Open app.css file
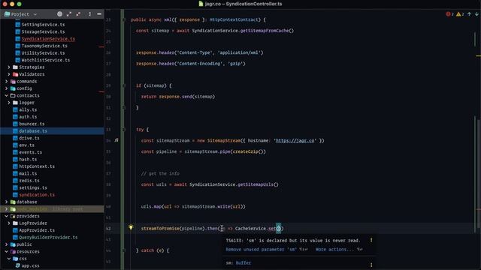Image resolution: width=481 pixels, height=270 pixels. coord(30,265)
